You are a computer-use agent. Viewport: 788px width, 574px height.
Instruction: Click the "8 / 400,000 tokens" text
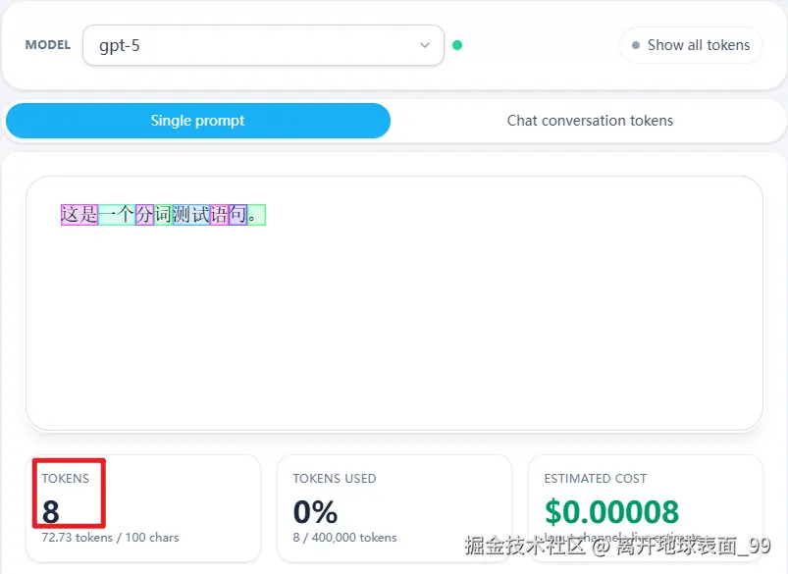coord(344,538)
